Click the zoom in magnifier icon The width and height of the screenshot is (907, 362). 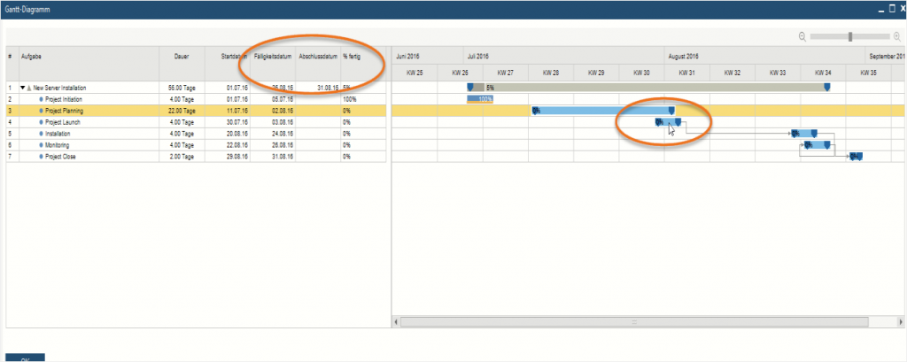point(897,36)
